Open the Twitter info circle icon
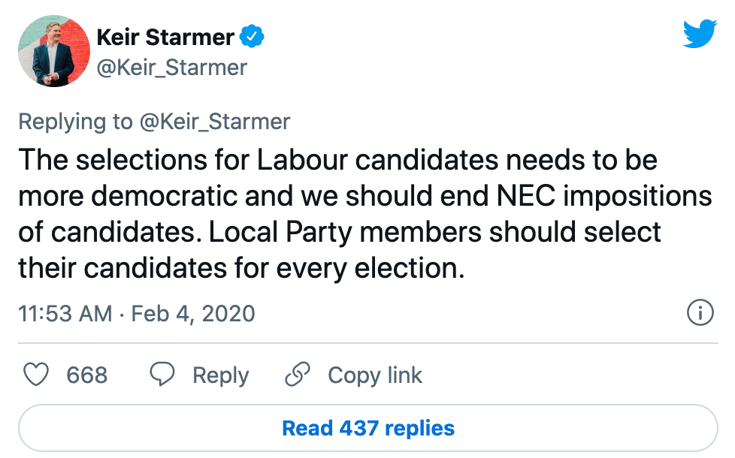The height and width of the screenshot is (458, 735). 700,312
